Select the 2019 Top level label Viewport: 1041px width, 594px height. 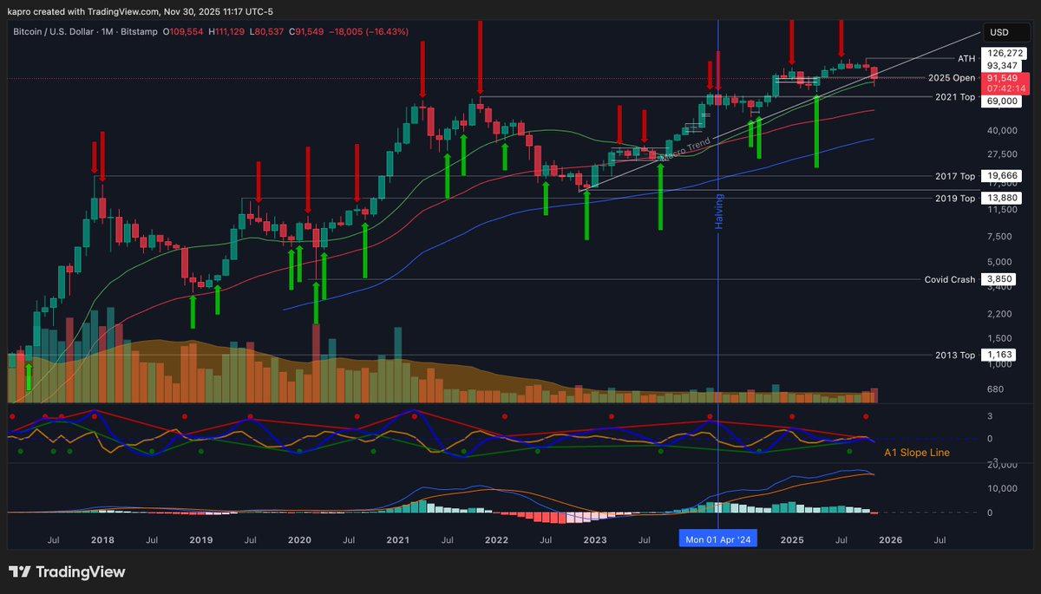[x=955, y=199]
